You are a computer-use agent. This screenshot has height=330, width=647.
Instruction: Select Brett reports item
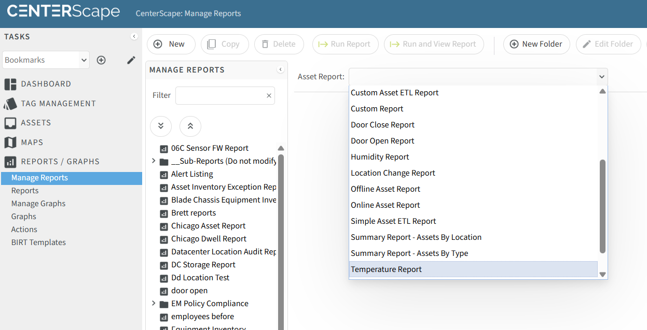tap(188, 213)
